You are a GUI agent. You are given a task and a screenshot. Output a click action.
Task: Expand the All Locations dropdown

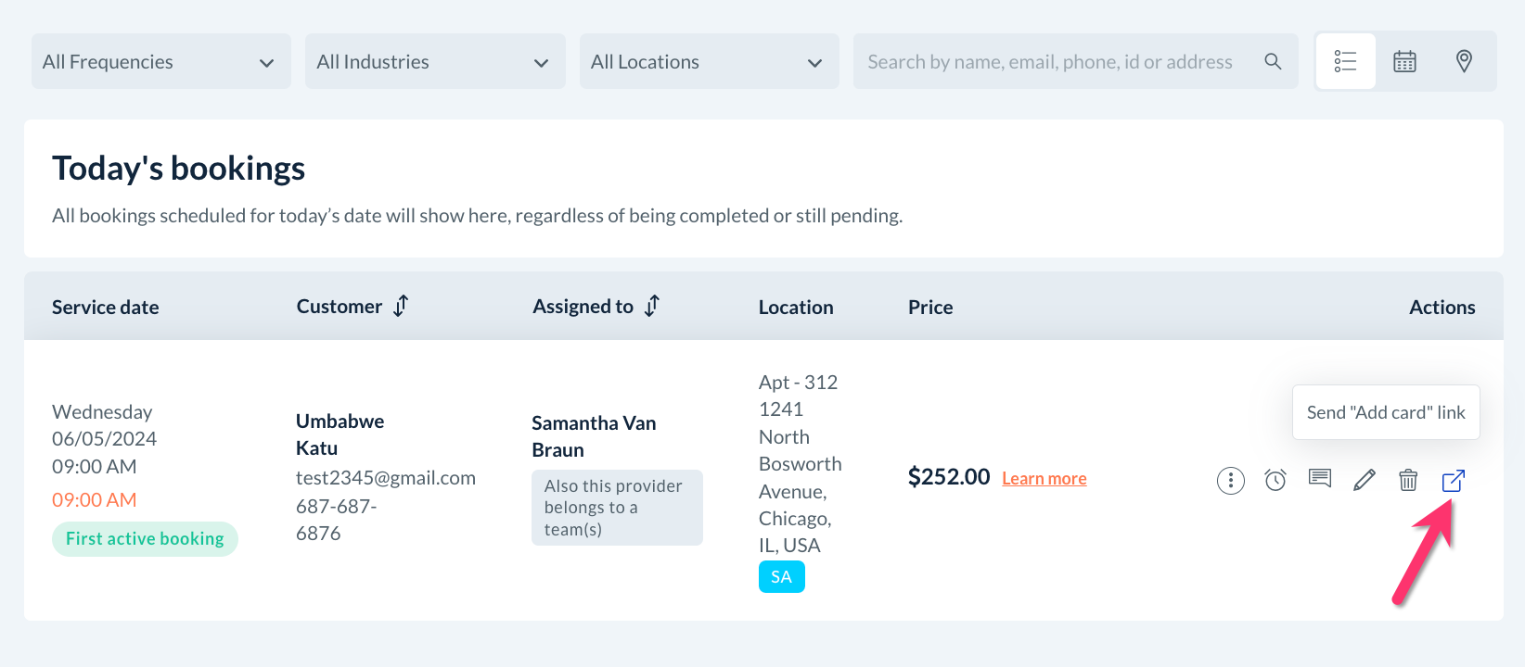point(709,61)
